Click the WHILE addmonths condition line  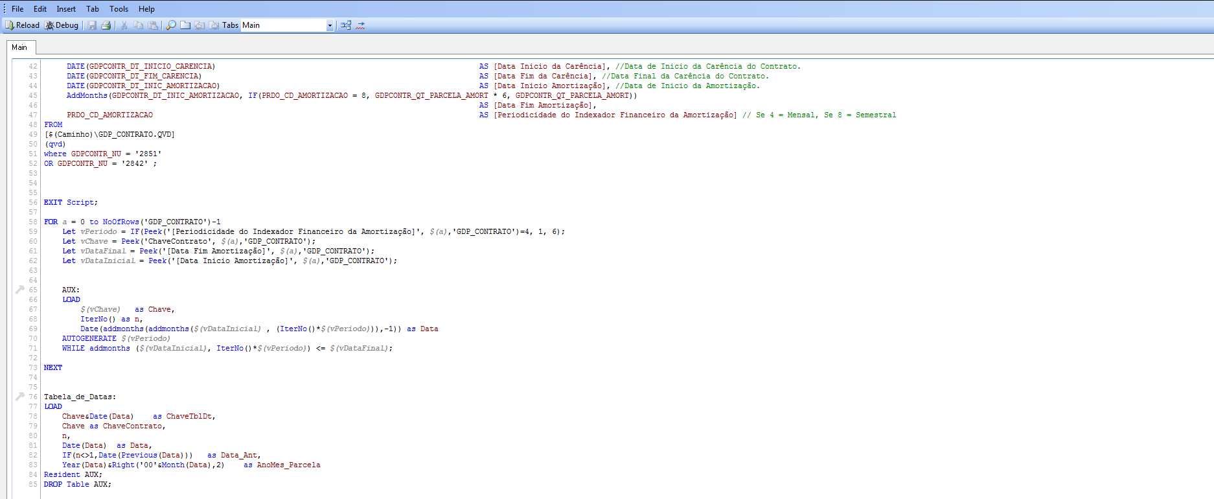(227, 348)
